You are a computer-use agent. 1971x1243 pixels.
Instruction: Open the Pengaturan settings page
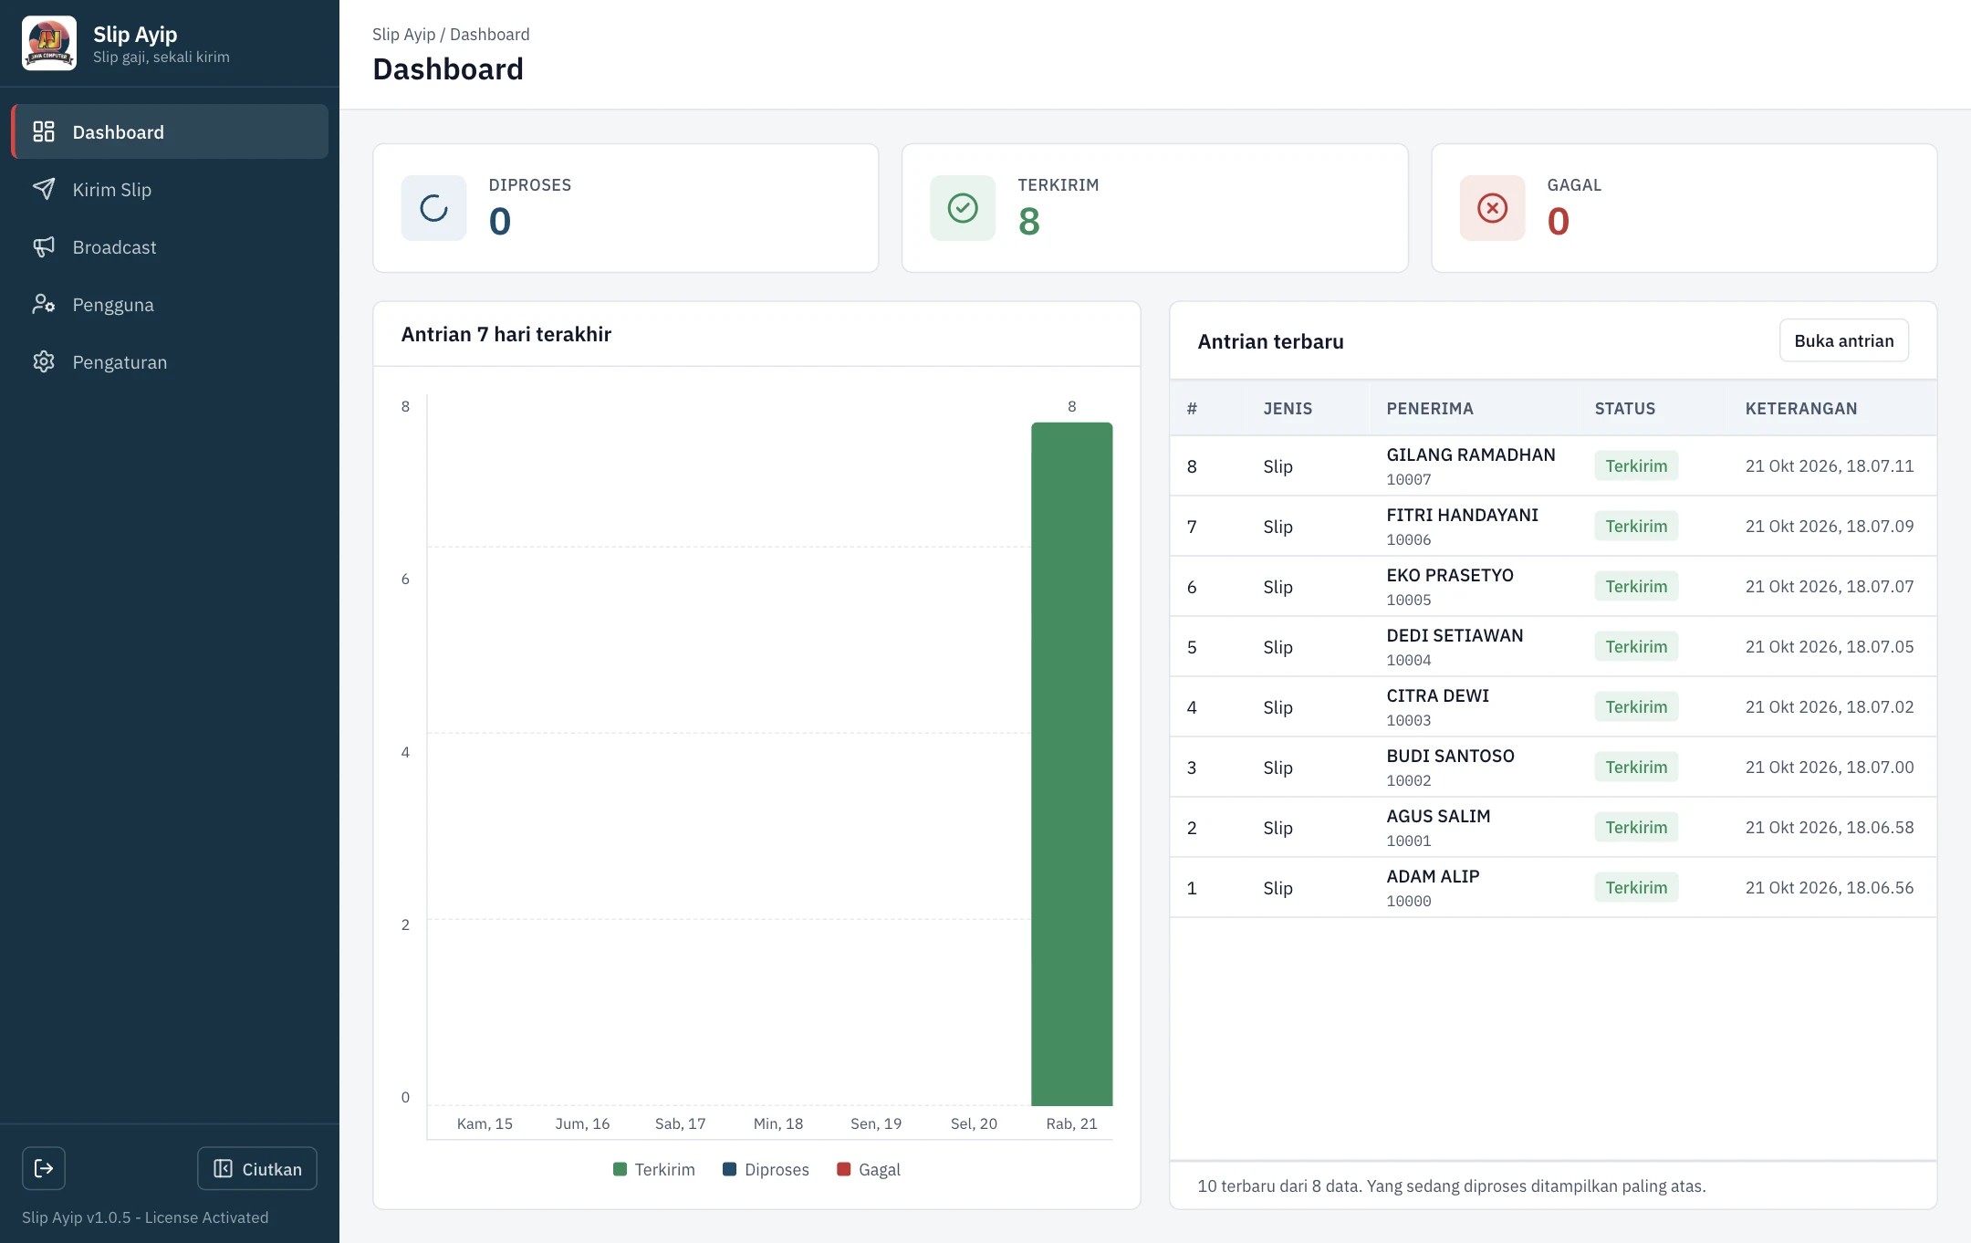coord(170,361)
